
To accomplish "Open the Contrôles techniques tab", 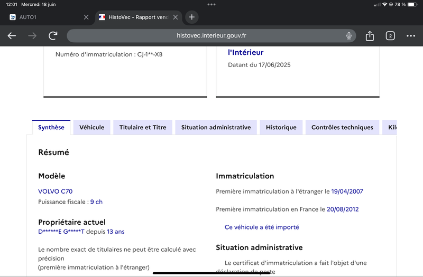I will point(342,127).
